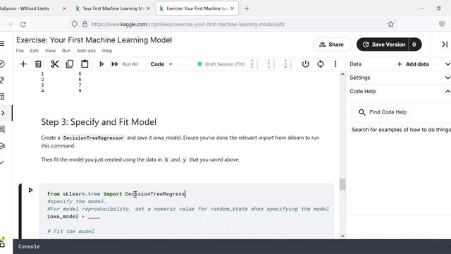Collapse right sidebar with arrow-bar icon
Image resolution: width=451 pixels, height=254 pixels.
(x=445, y=44)
